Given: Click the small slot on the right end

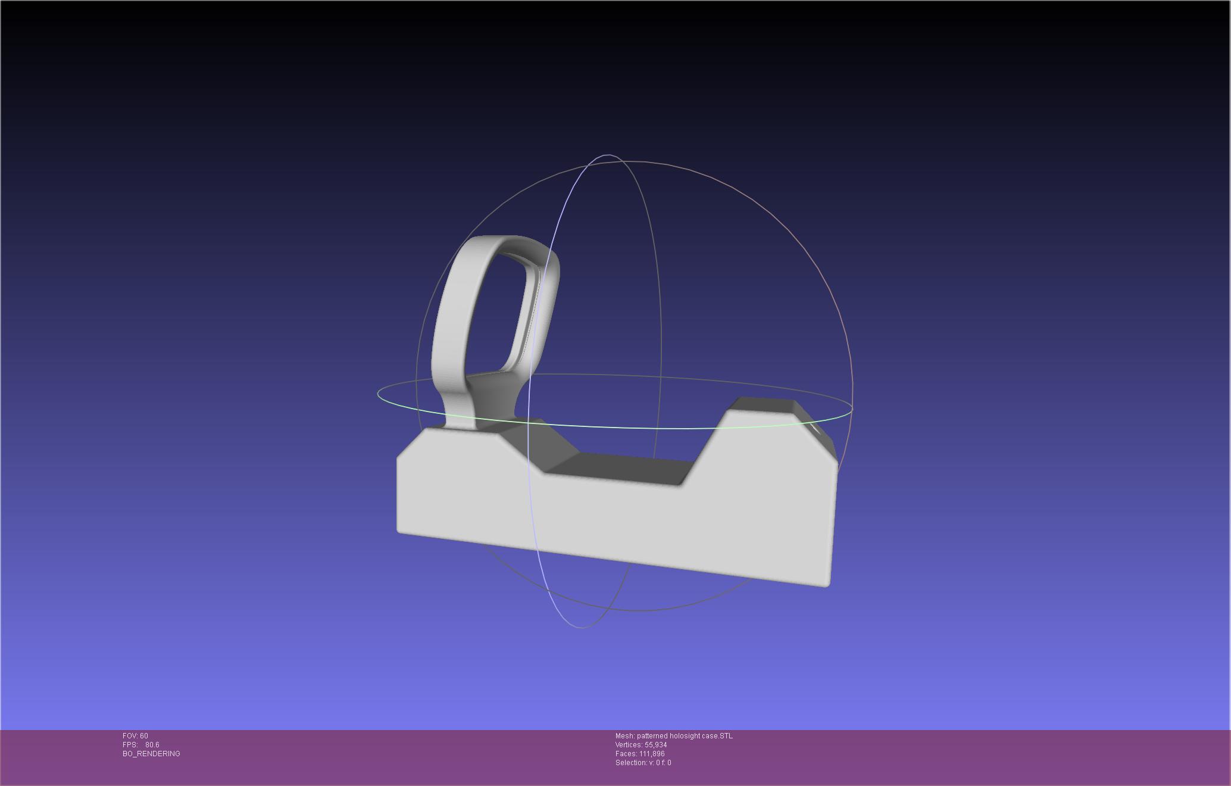Looking at the screenshot, I should [x=817, y=428].
